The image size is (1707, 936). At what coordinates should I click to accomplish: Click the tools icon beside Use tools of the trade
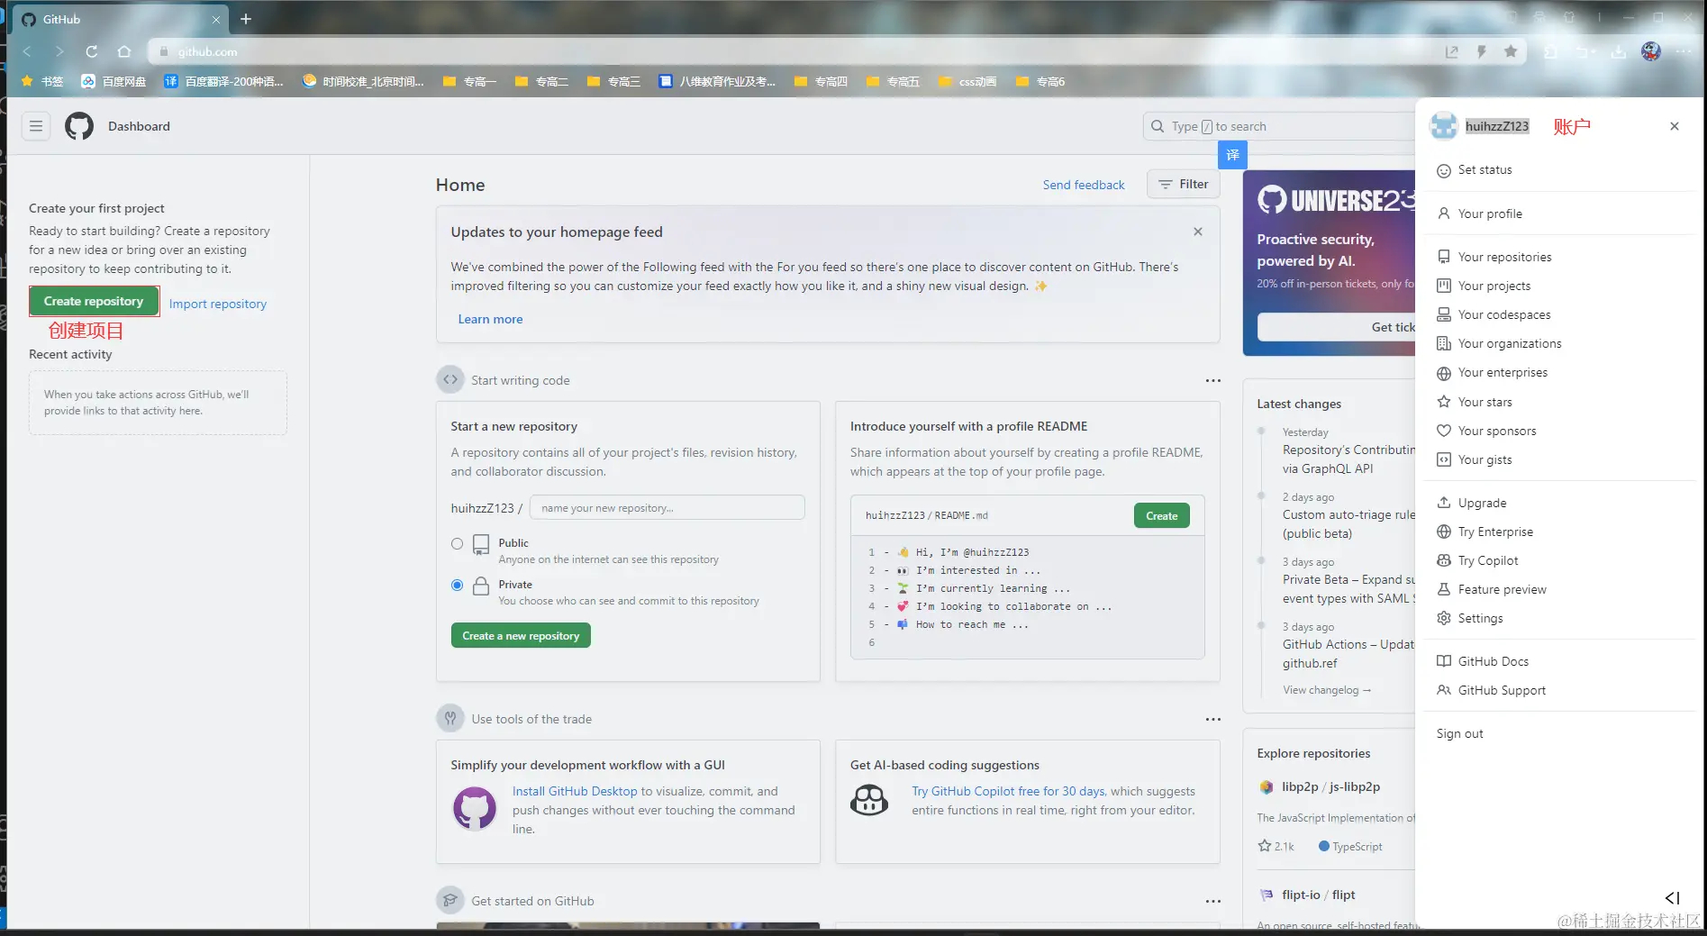450,718
